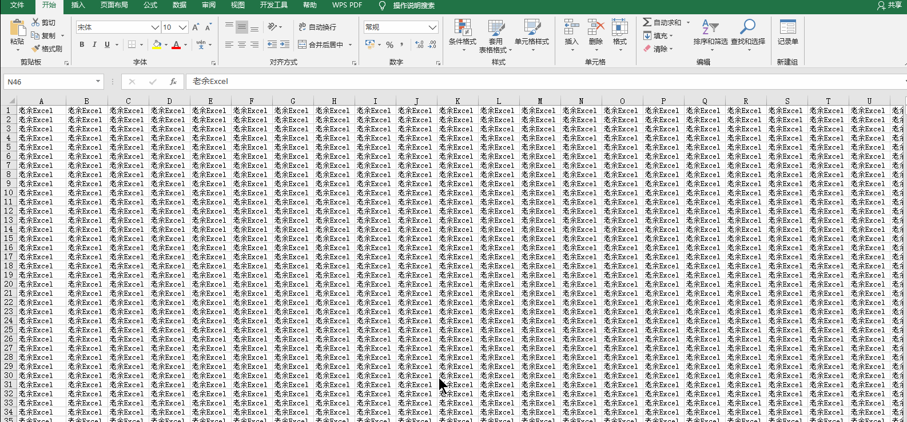Screen dimensions: 907x422
Task: Open Format as Table (套用表格格式)
Action: coord(495,35)
